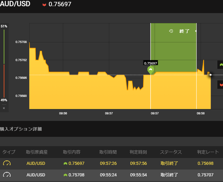Click the green entry marker pin on chart
Viewport: 223px width, 182px height.
pyautogui.click(x=151, y=70)
